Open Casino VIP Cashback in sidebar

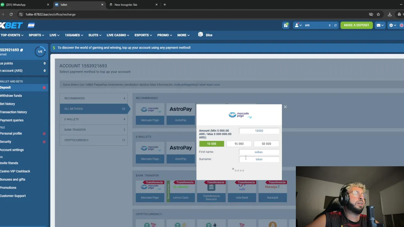point(24,171)
